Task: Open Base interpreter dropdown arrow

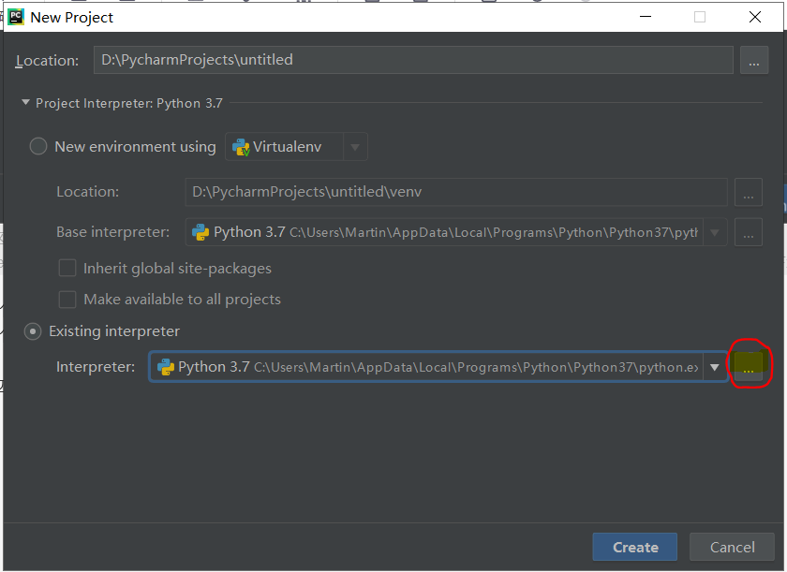Action: pyautogui.click(x=715, y=232)
